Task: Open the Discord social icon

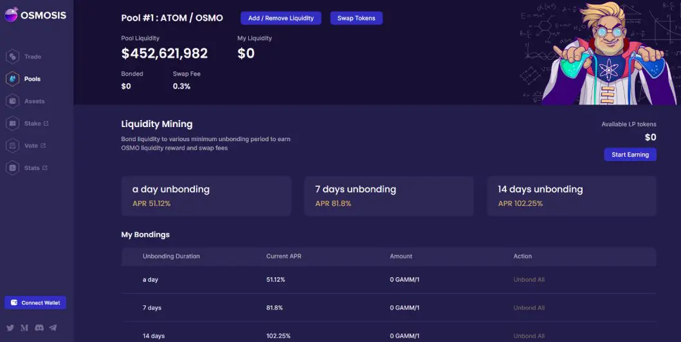Action: click(39, 328)
